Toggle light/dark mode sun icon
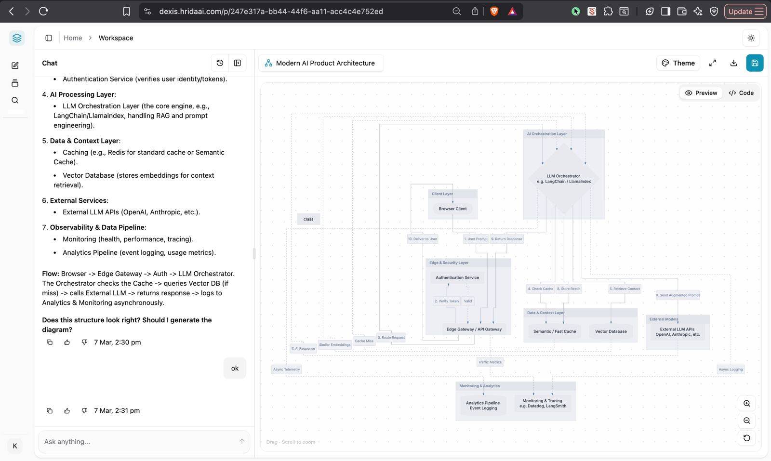The width and height of the screenshot is (771, 461). tap(751, 38)
